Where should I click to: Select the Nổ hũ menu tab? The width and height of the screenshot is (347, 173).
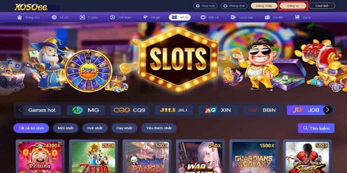tap(180, 17)
